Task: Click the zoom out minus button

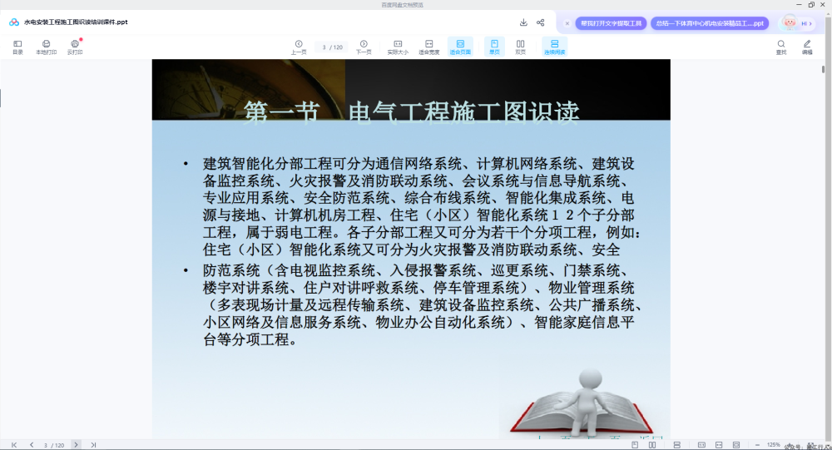Action: tap(757, 445)
